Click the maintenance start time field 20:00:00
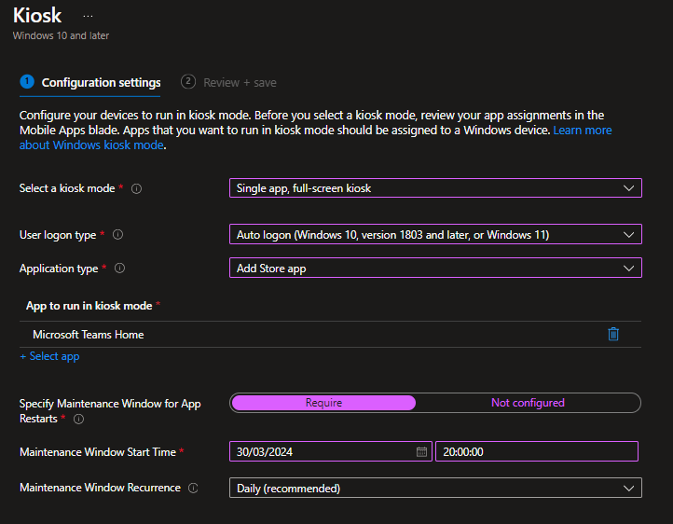 [x=536, y=451]
